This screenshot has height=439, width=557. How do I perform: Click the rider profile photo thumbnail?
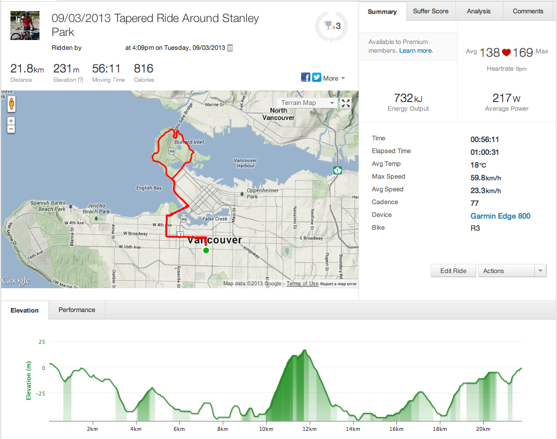[25, 26]
